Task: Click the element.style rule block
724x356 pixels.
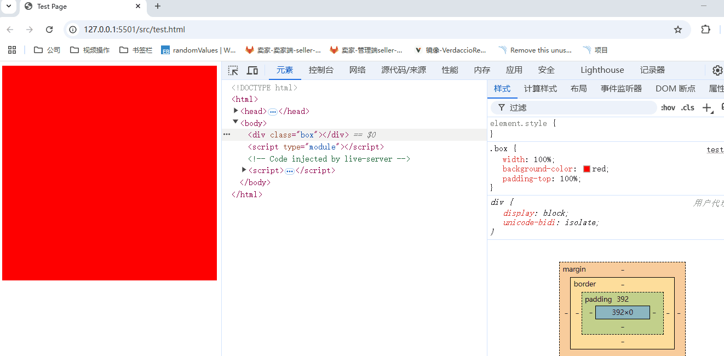Action: 606,128
